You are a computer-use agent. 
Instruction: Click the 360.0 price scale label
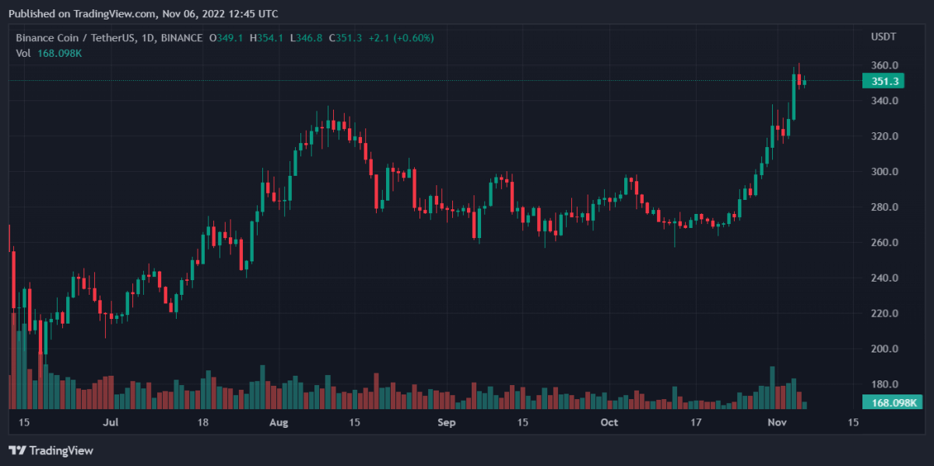[885, 65]
